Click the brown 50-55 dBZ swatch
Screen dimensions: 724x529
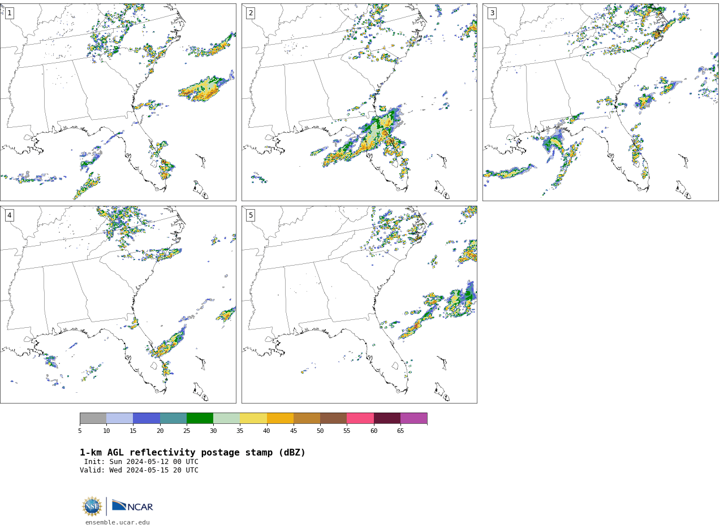click(333, 418)
